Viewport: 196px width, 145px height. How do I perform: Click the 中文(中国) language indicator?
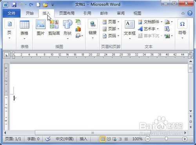coord(65,139)
